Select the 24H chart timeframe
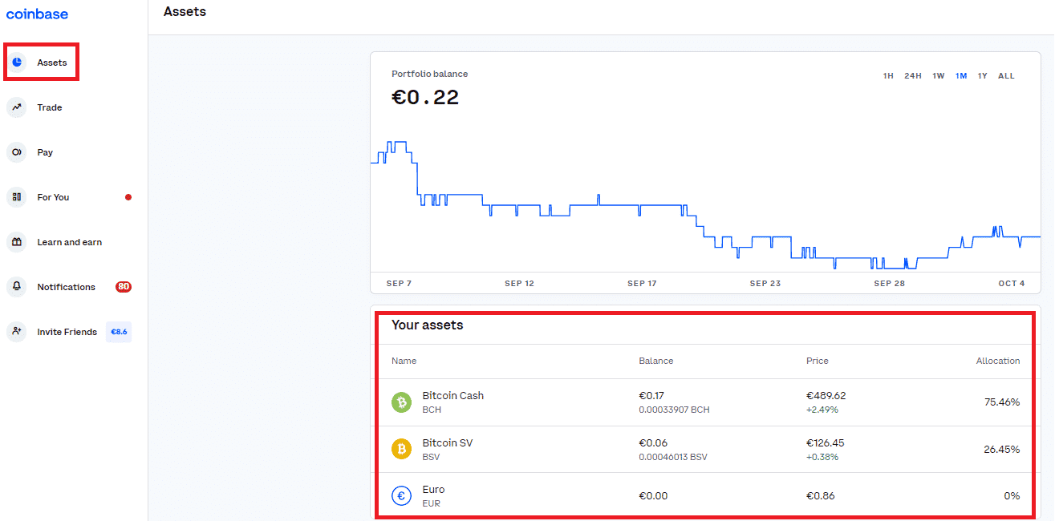 pos(913,76)
